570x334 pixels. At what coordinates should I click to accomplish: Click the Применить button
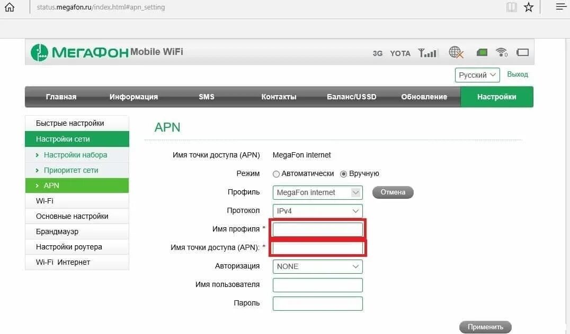[x=485, y=327]
